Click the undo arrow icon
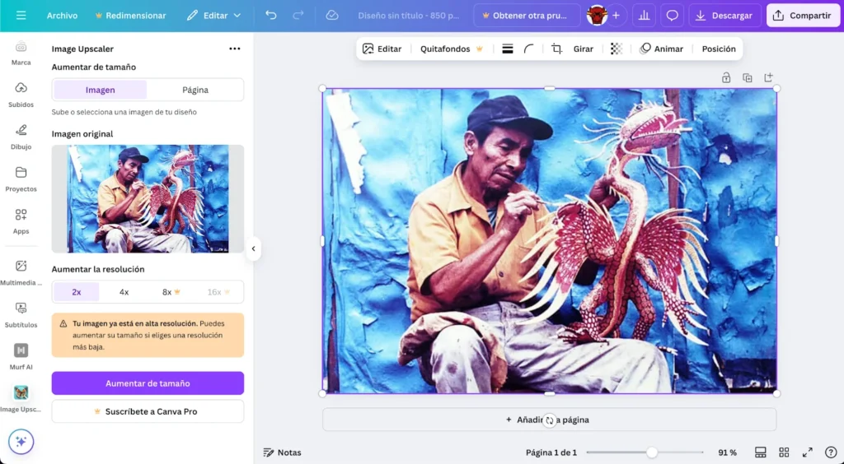 pyautogui.click(x=271, y=16)
